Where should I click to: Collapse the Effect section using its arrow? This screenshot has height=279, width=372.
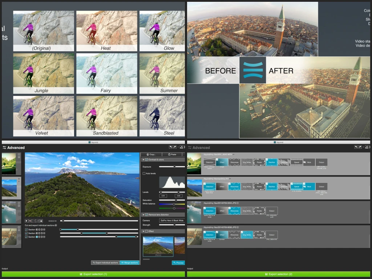coord(143,231)
